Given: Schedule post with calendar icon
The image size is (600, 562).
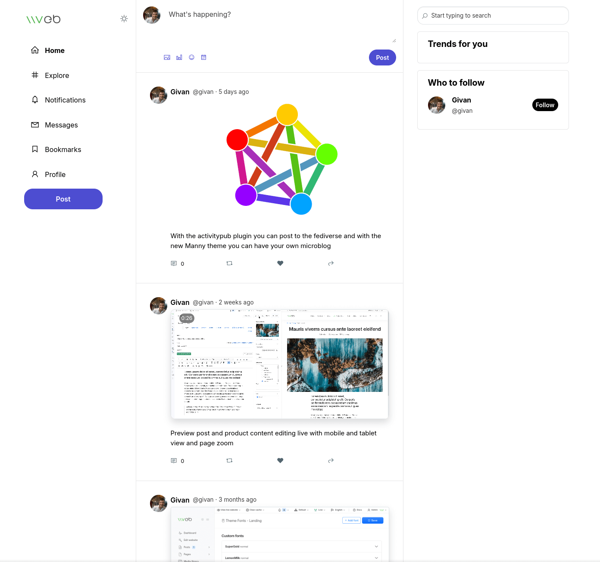Looking at the screenshot, I should (204, 57).
